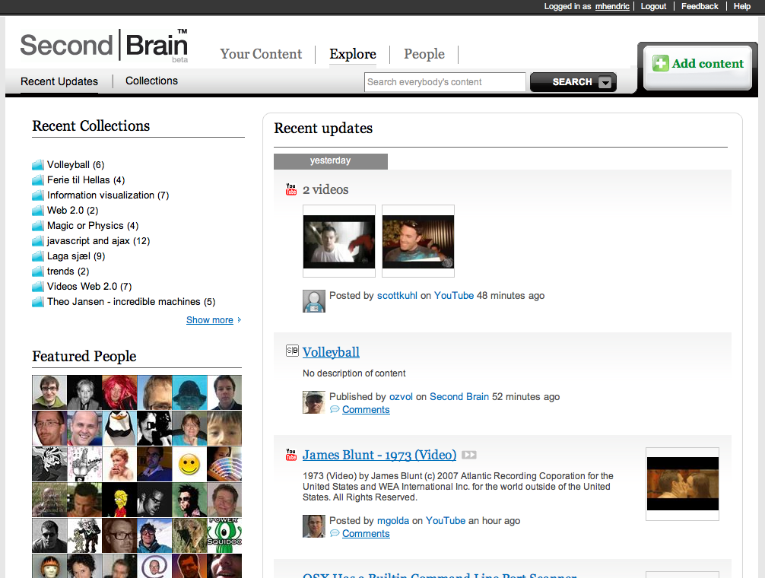765x578 pixels.
Task: Click comment bubble icon under Volleyball post
Action: (x=335, y=410)
